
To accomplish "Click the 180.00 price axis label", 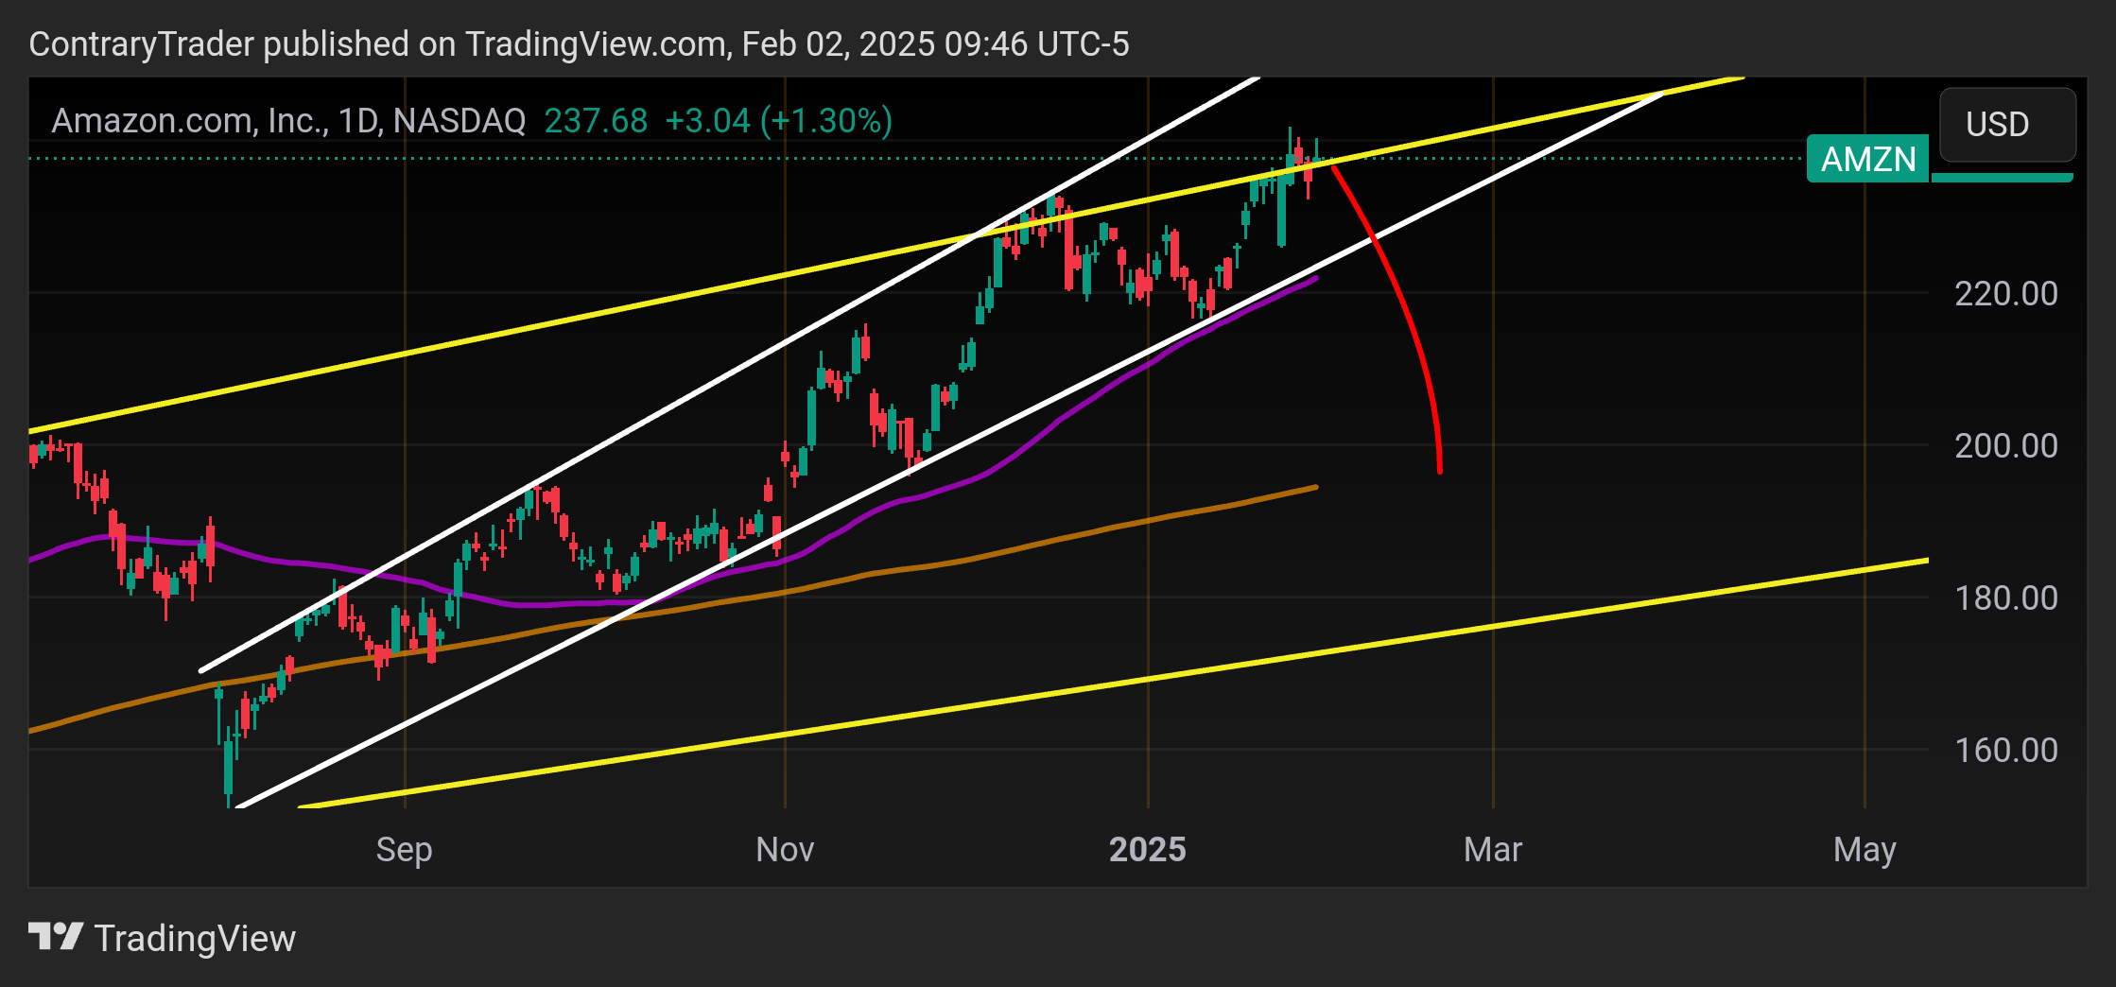I will point(2005,597).
